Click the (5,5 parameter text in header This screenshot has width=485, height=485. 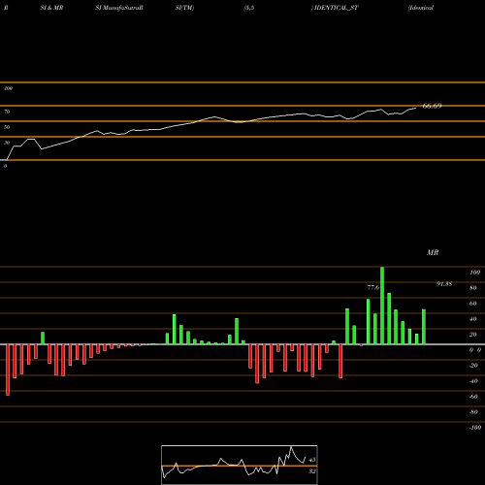click(x=249, y=8)
